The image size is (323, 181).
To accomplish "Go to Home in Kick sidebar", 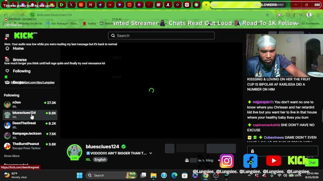I will (x=18, y=49).
